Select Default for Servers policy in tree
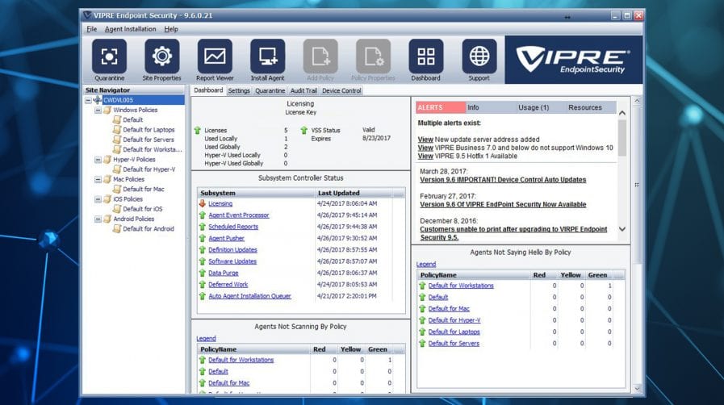724x405 pixels. pyautogui.click(x=148, y=140)
